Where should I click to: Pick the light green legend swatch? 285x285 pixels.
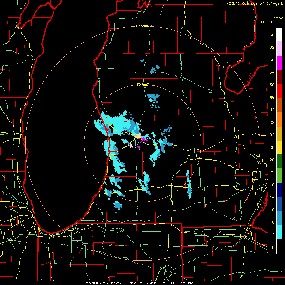[x=280, y=175]
